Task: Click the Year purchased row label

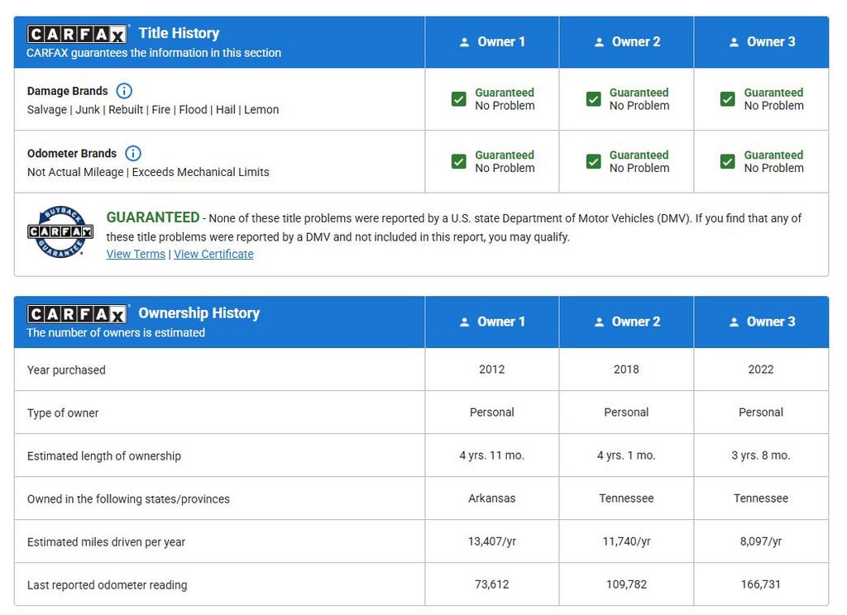Action: (66, 369)
